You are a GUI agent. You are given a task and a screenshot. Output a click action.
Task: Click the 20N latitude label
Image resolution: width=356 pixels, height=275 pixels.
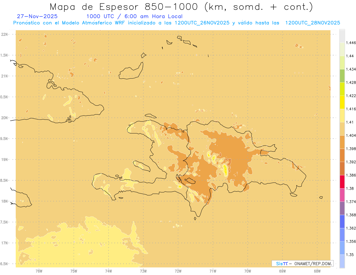[5, 118]
